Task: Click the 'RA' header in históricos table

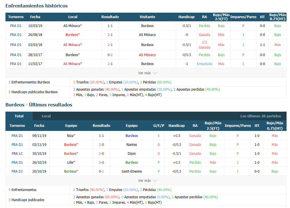Action: (204, 17)
